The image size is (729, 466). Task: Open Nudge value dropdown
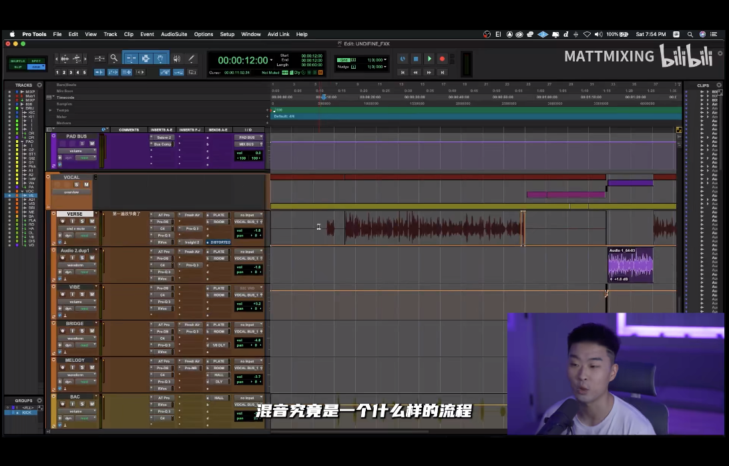[385, 67]
